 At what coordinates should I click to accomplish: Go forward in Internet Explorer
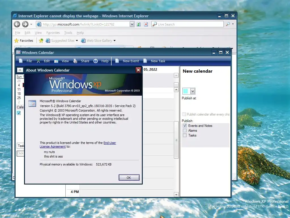(x=25, y=24)
